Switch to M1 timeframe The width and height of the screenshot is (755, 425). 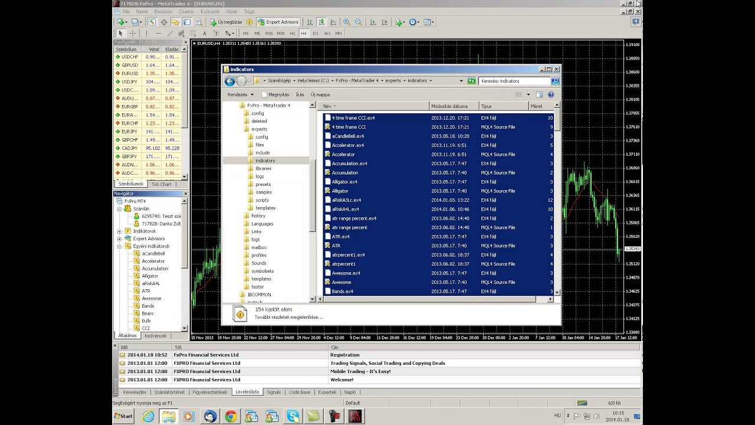point(245,33)
